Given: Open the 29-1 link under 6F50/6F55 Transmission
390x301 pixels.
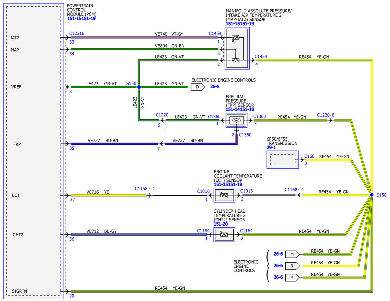Looking at the screenshot, I should [x=271, y=147].
